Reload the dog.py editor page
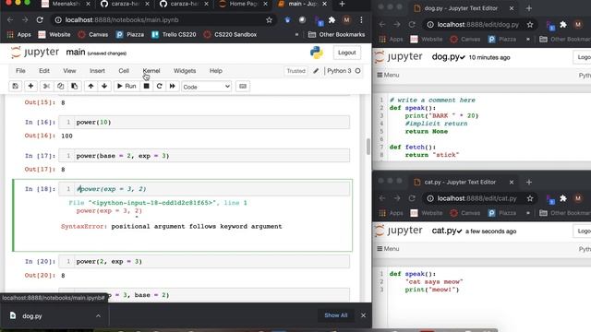This screenshot has height=332, width=591. (x=412, y=25)
